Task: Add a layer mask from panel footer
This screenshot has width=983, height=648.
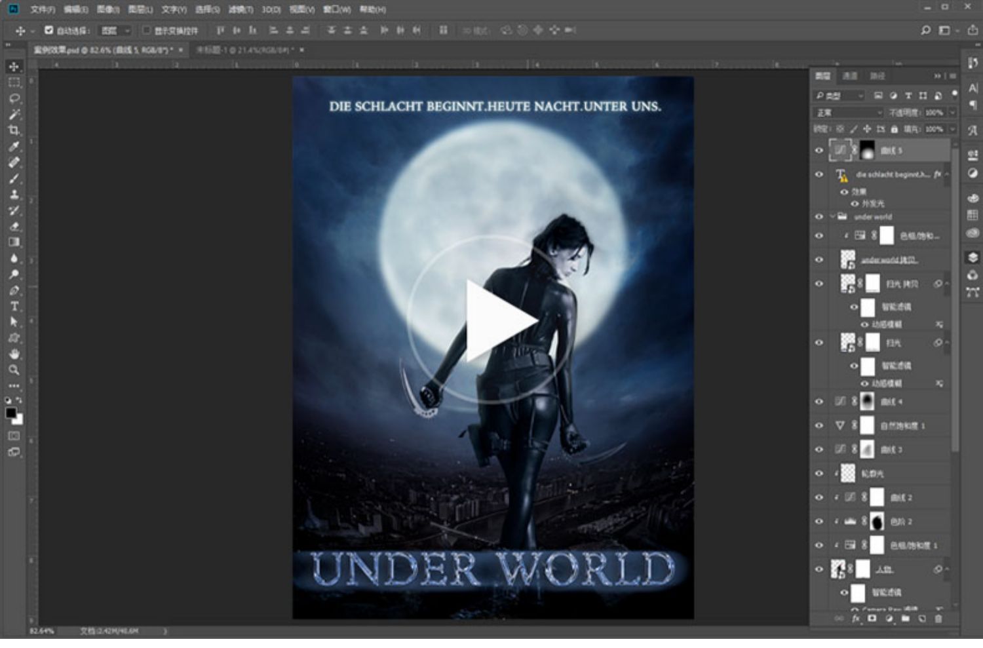Action: (872, 619)
